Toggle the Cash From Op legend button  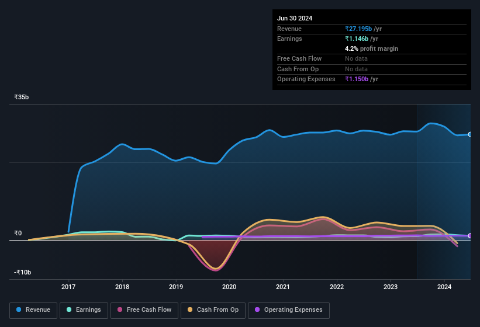point(213,311)
